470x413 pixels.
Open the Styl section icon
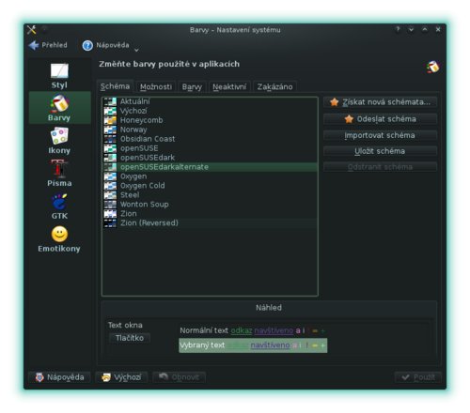59,70
